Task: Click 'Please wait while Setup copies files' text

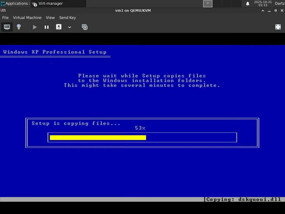Action: click(142, 76)
